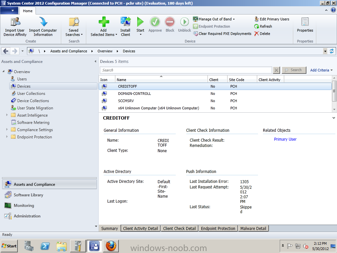Select the x64 Unknown Computer row
The height and width of the screenshot is (253, 337).
215,108
